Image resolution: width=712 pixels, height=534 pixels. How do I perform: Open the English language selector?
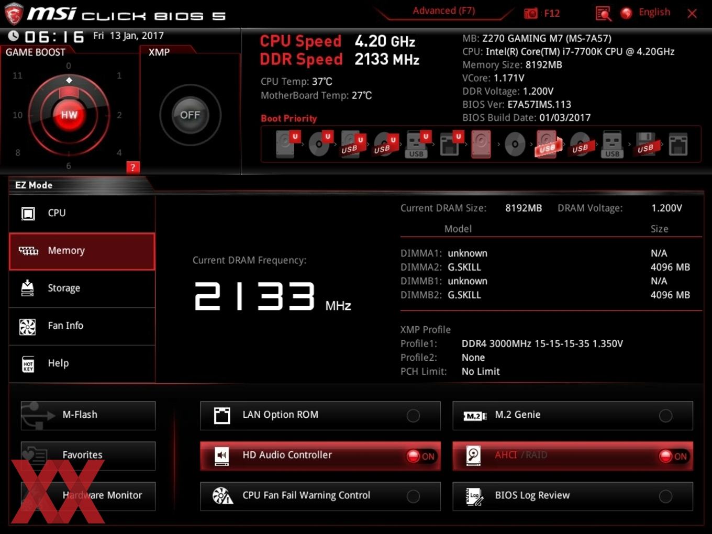654,12
